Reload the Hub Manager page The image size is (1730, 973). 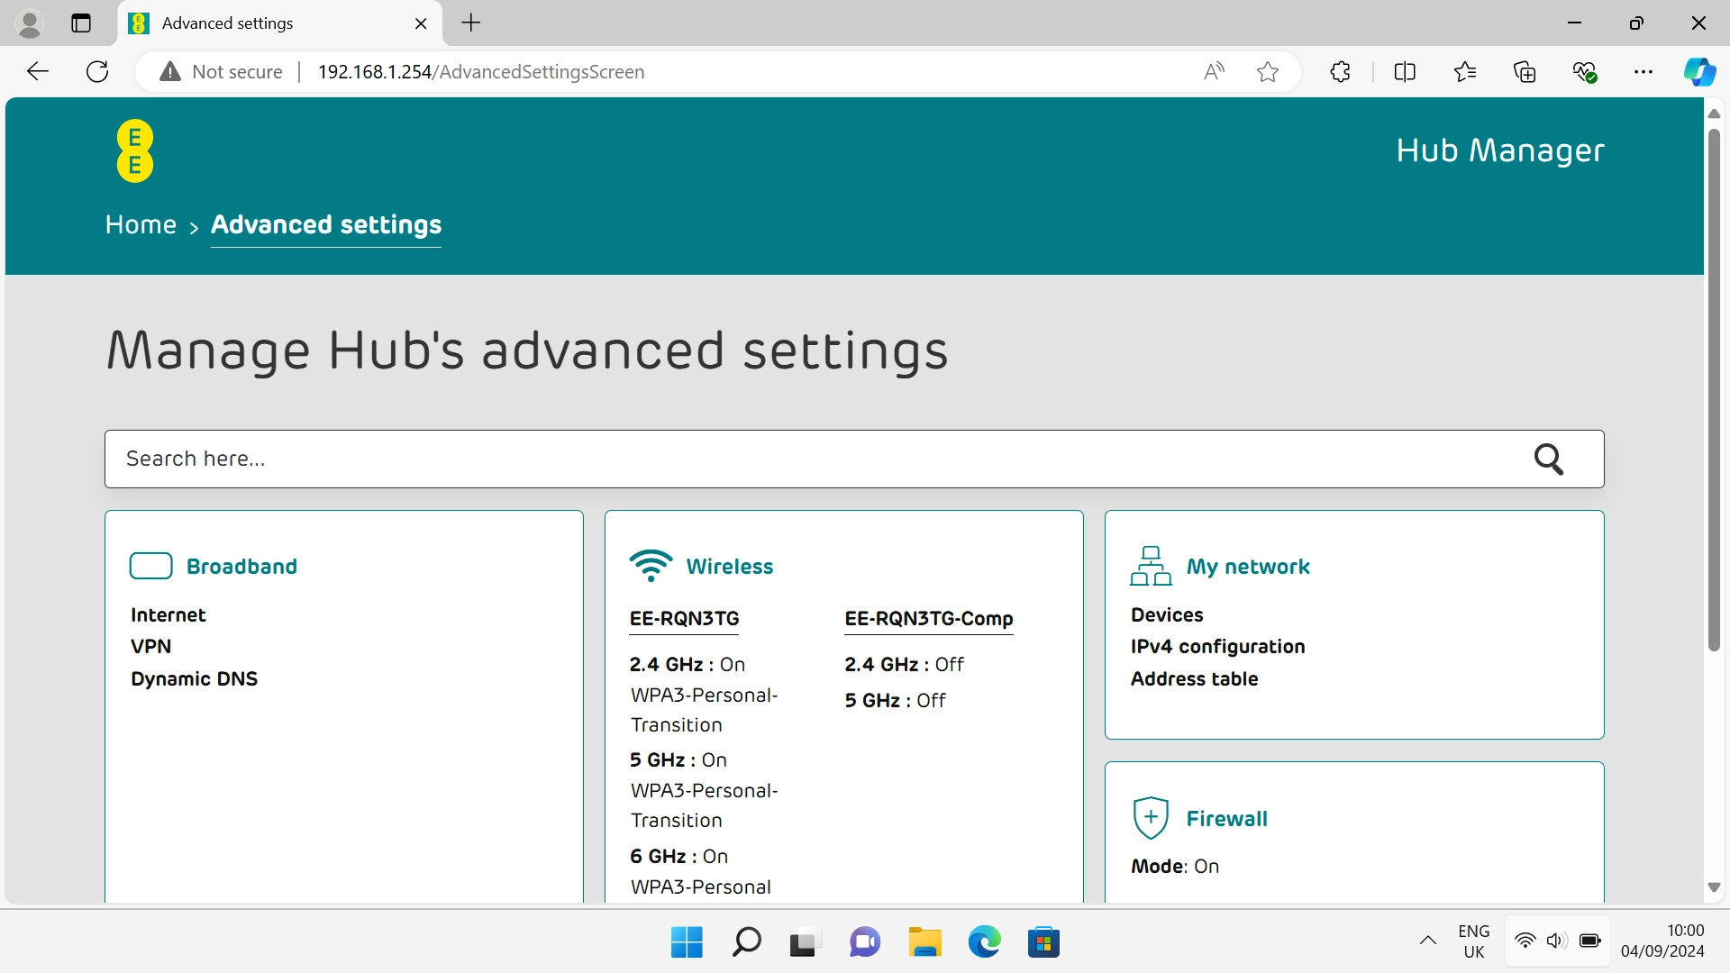click(96, 71)
